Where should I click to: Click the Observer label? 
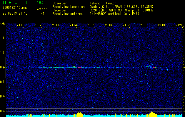60,3
